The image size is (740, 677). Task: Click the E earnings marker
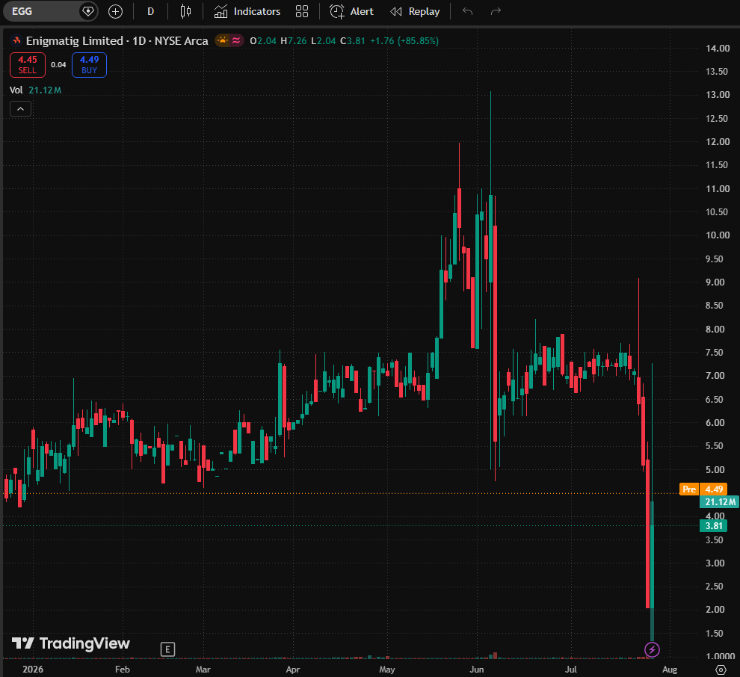click(167, 649)
